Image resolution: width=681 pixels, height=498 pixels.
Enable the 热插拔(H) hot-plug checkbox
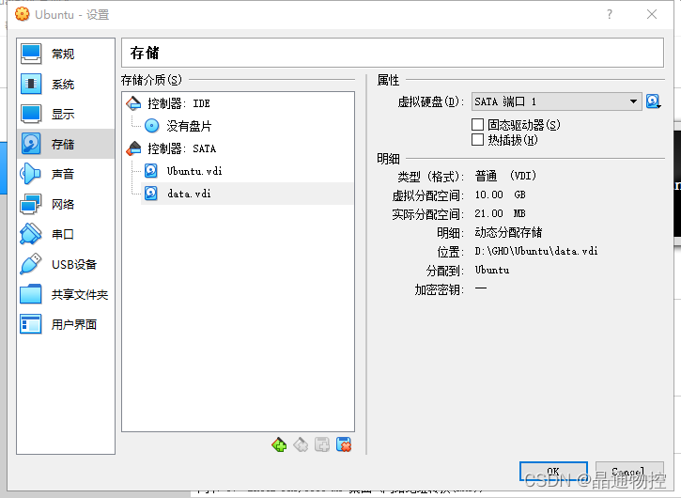click(478, 140)
